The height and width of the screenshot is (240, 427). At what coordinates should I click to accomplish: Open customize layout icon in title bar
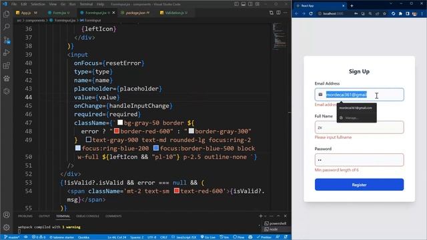[258, 4]
